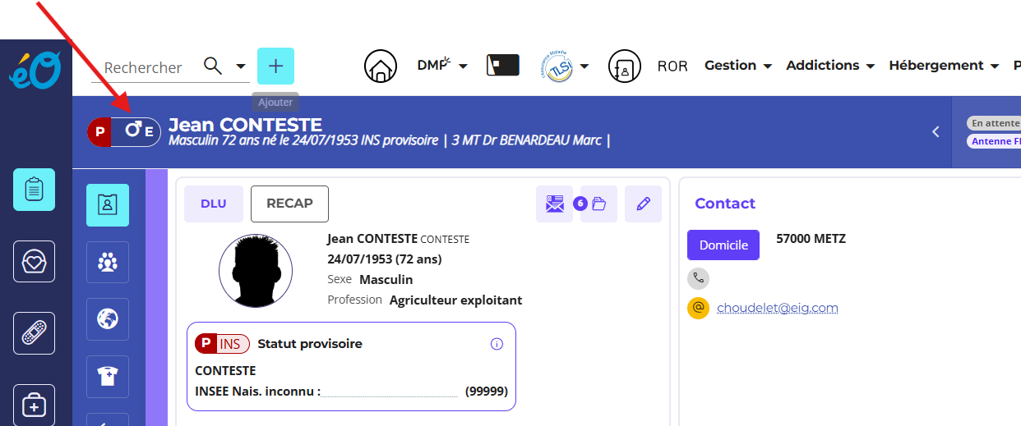Open the bandage care sidebar icon
1021x426 pixels.
click(x=34, y=333)
